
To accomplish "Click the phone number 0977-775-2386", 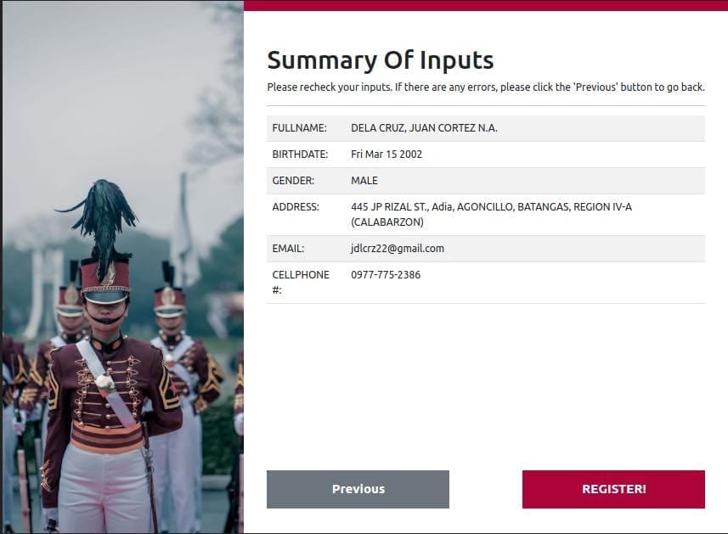I will click(386, 275).
